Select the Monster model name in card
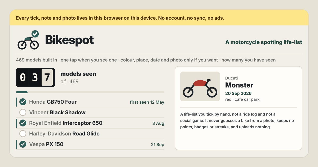Viewport: 318px width, 167px height. [239, 85]
